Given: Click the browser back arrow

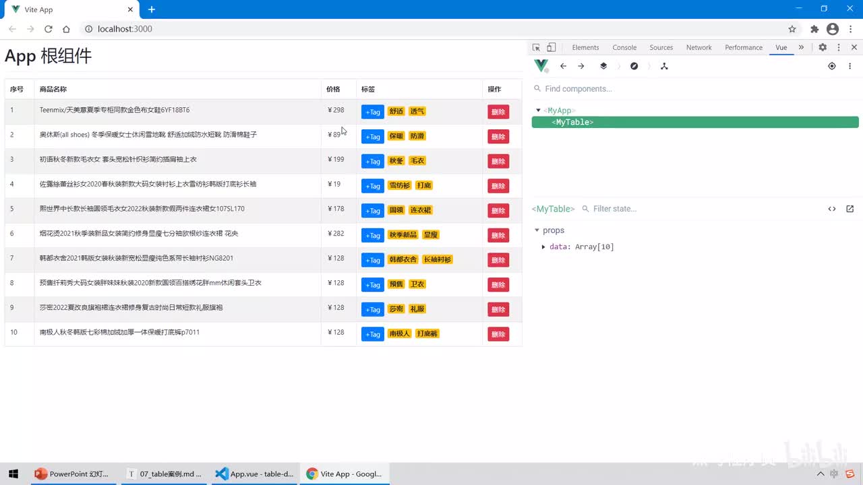Looking at the screenshot, I should point(12,29).
